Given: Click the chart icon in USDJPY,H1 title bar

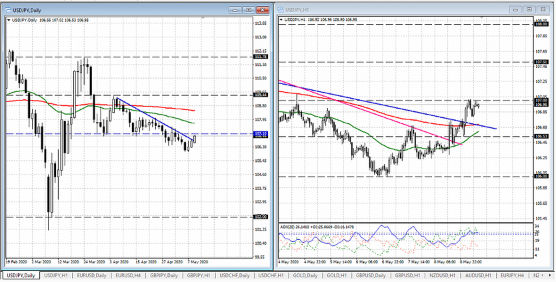Looking at the screenshot, I should point(281,9).
